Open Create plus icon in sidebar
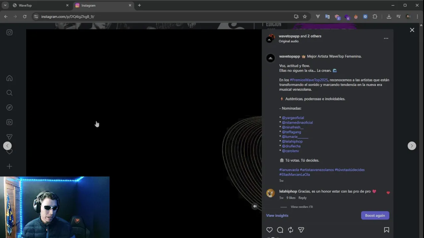424x238 pixels. (10, 166)
